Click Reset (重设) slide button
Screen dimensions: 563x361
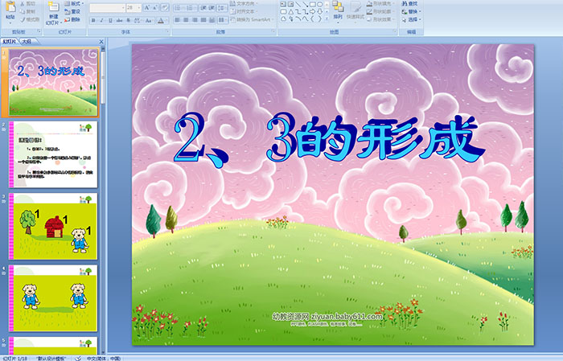(x=72, y=11)
